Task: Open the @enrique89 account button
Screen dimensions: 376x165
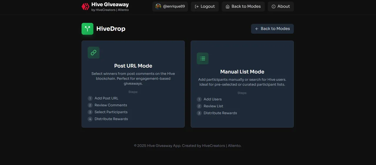Action: (170, 6)
